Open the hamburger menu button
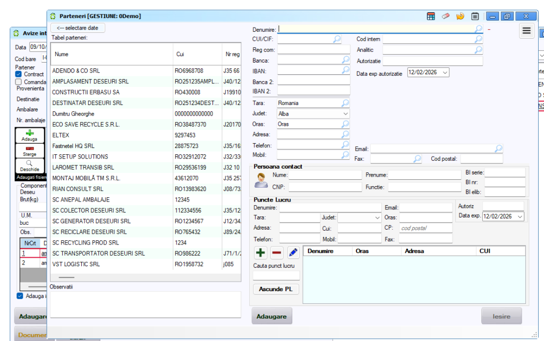Viewport: 544px width, 341px height. click(x=526, y=31)
